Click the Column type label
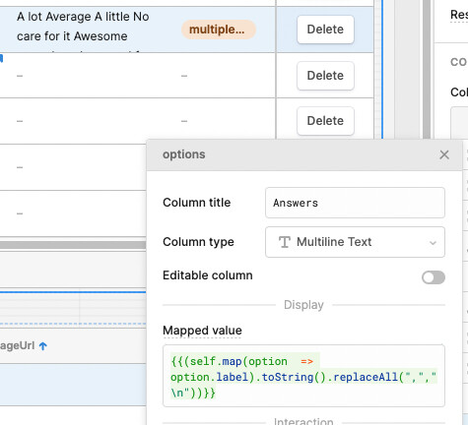This screenshot has height=425, width=468. click(x=198, y=242)
